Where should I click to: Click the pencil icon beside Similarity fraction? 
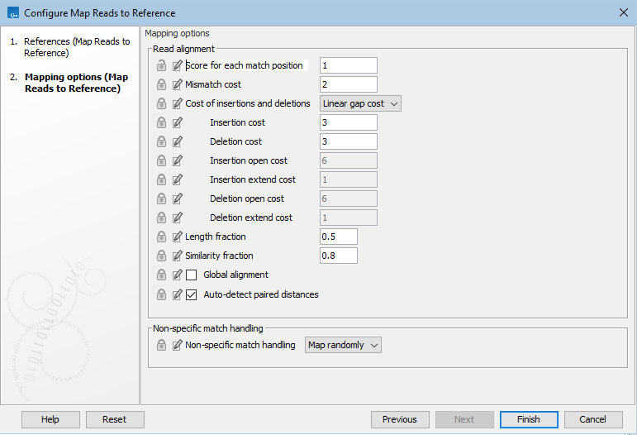(178, 256)
